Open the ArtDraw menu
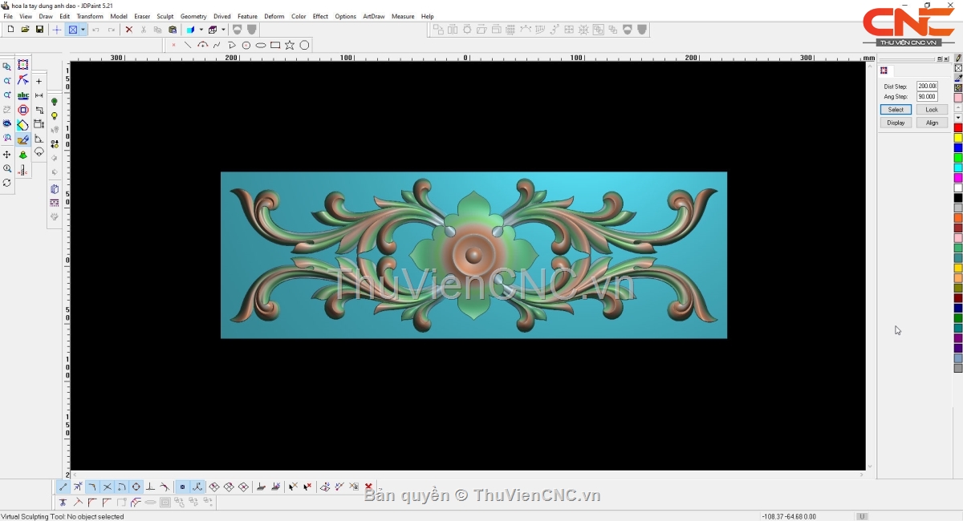 pos(373,16)
